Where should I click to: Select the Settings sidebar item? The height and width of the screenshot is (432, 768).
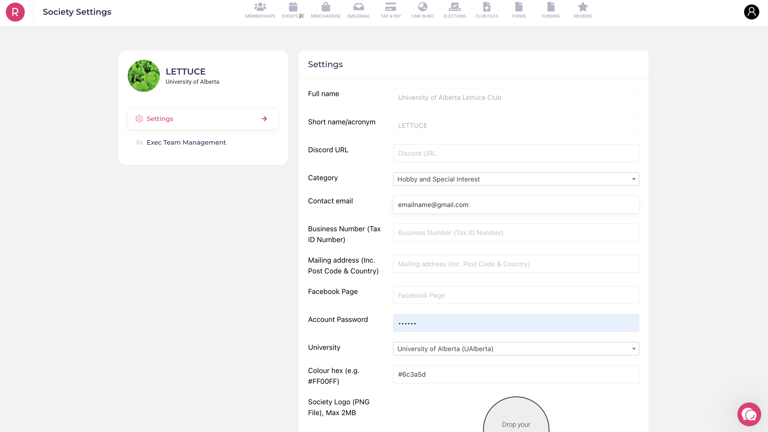tap(203, 119)
